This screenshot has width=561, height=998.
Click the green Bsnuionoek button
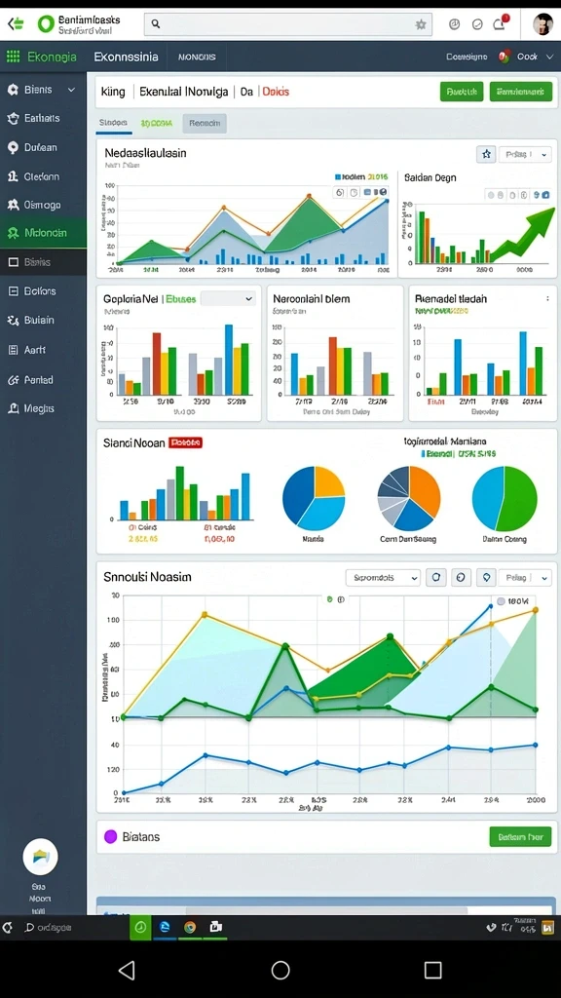pos(521,92)
